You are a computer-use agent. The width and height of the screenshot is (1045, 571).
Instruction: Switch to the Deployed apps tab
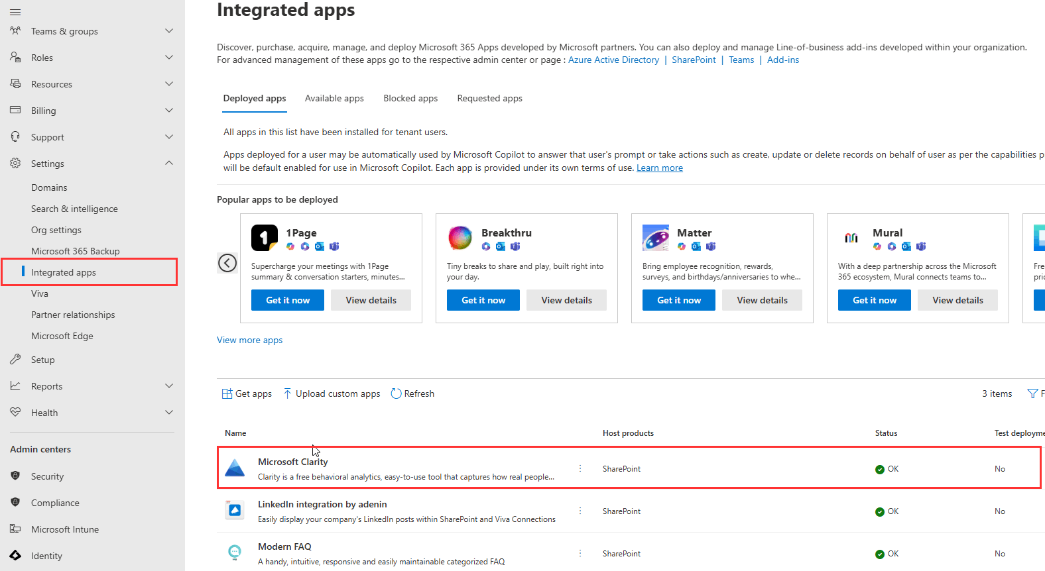point(255,98)
